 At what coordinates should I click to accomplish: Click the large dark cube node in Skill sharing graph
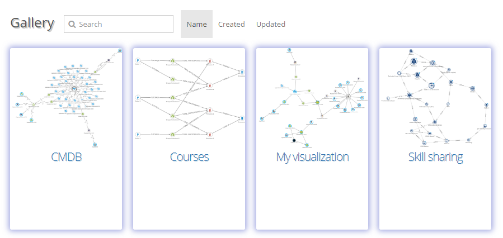tap(414, 61)
